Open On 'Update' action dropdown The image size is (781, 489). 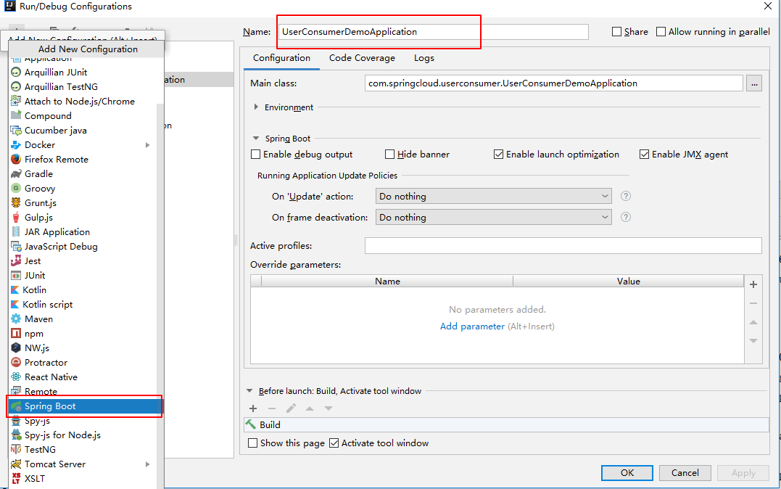tap(493, 196)
